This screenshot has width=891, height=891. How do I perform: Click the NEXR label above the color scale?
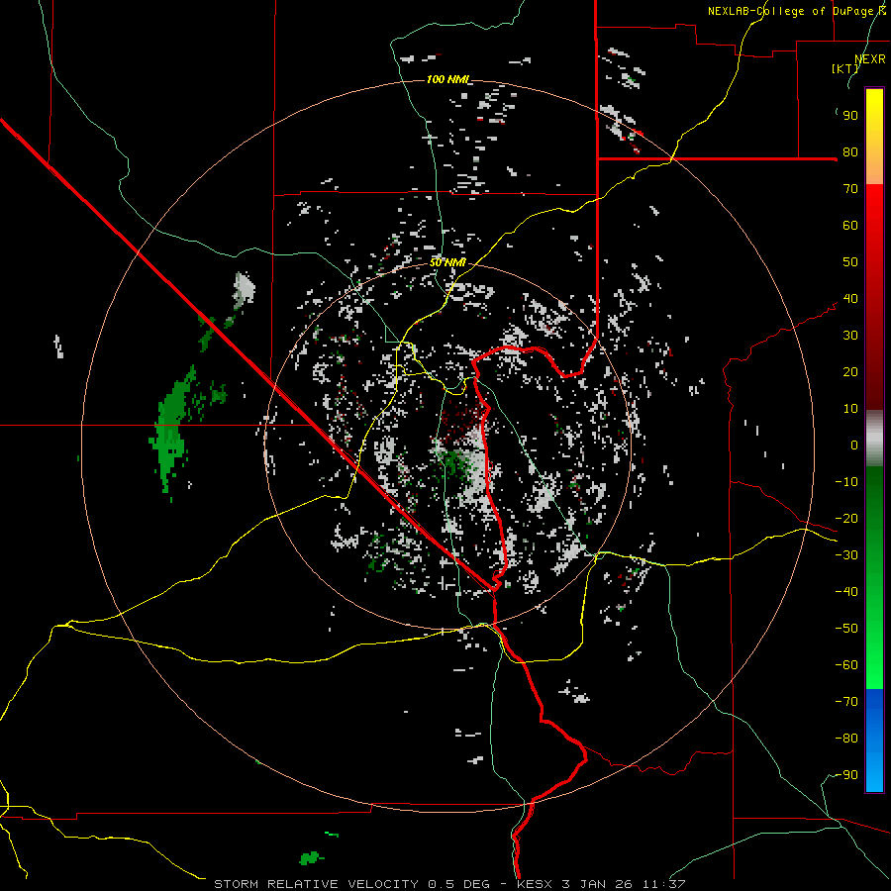pos(870,59)
